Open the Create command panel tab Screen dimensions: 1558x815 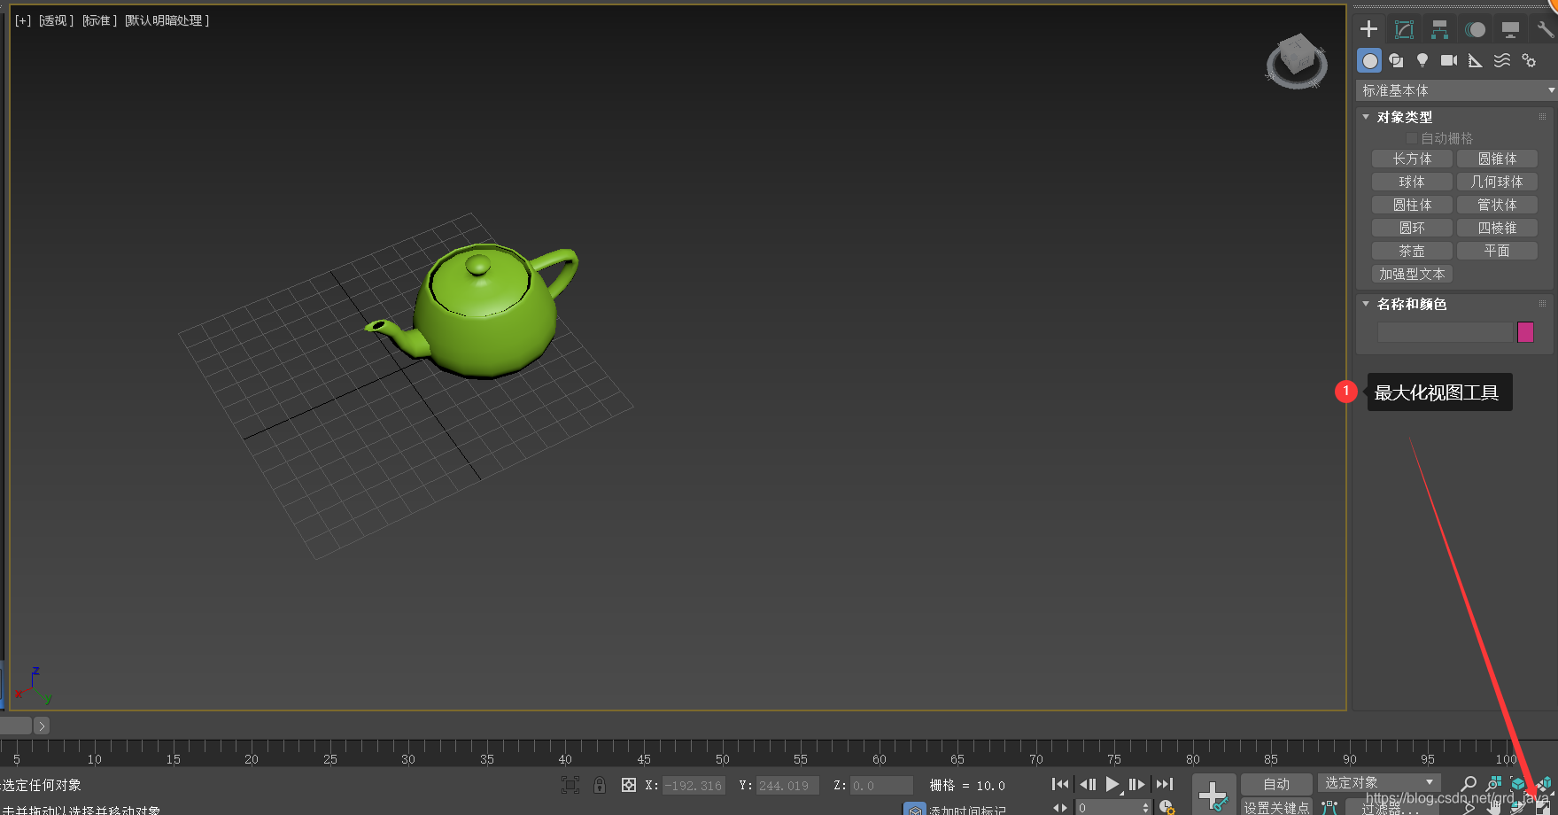pos(1368,29)
